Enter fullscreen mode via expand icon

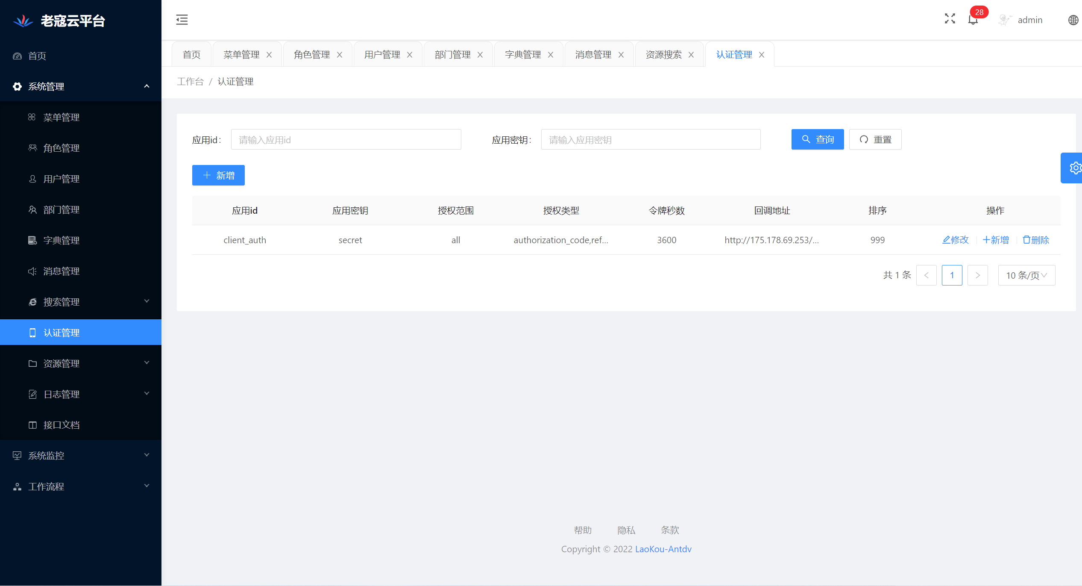[950, 19]
